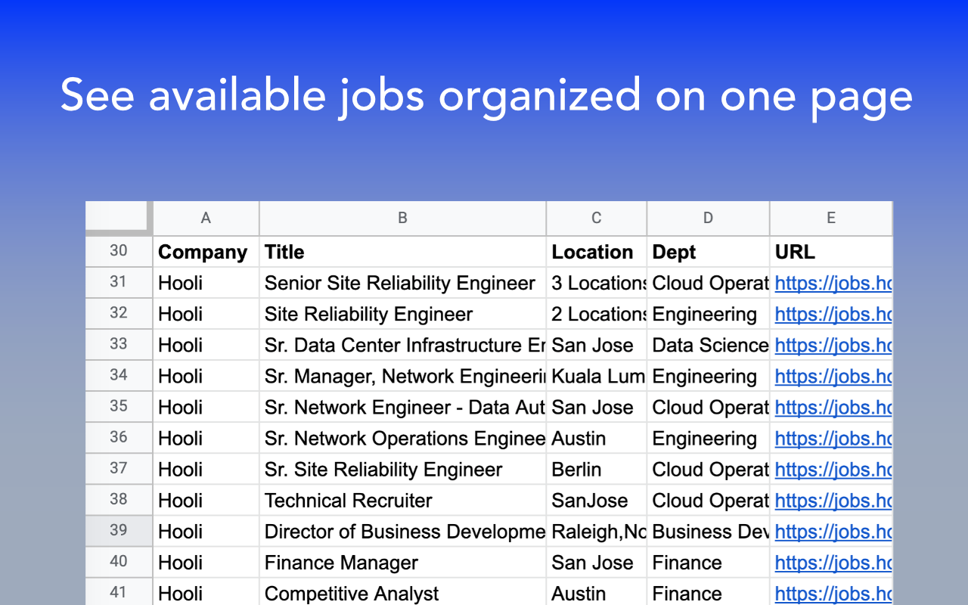Select the Berlin location cell
The image size is (968, 605).
(597, 469)
